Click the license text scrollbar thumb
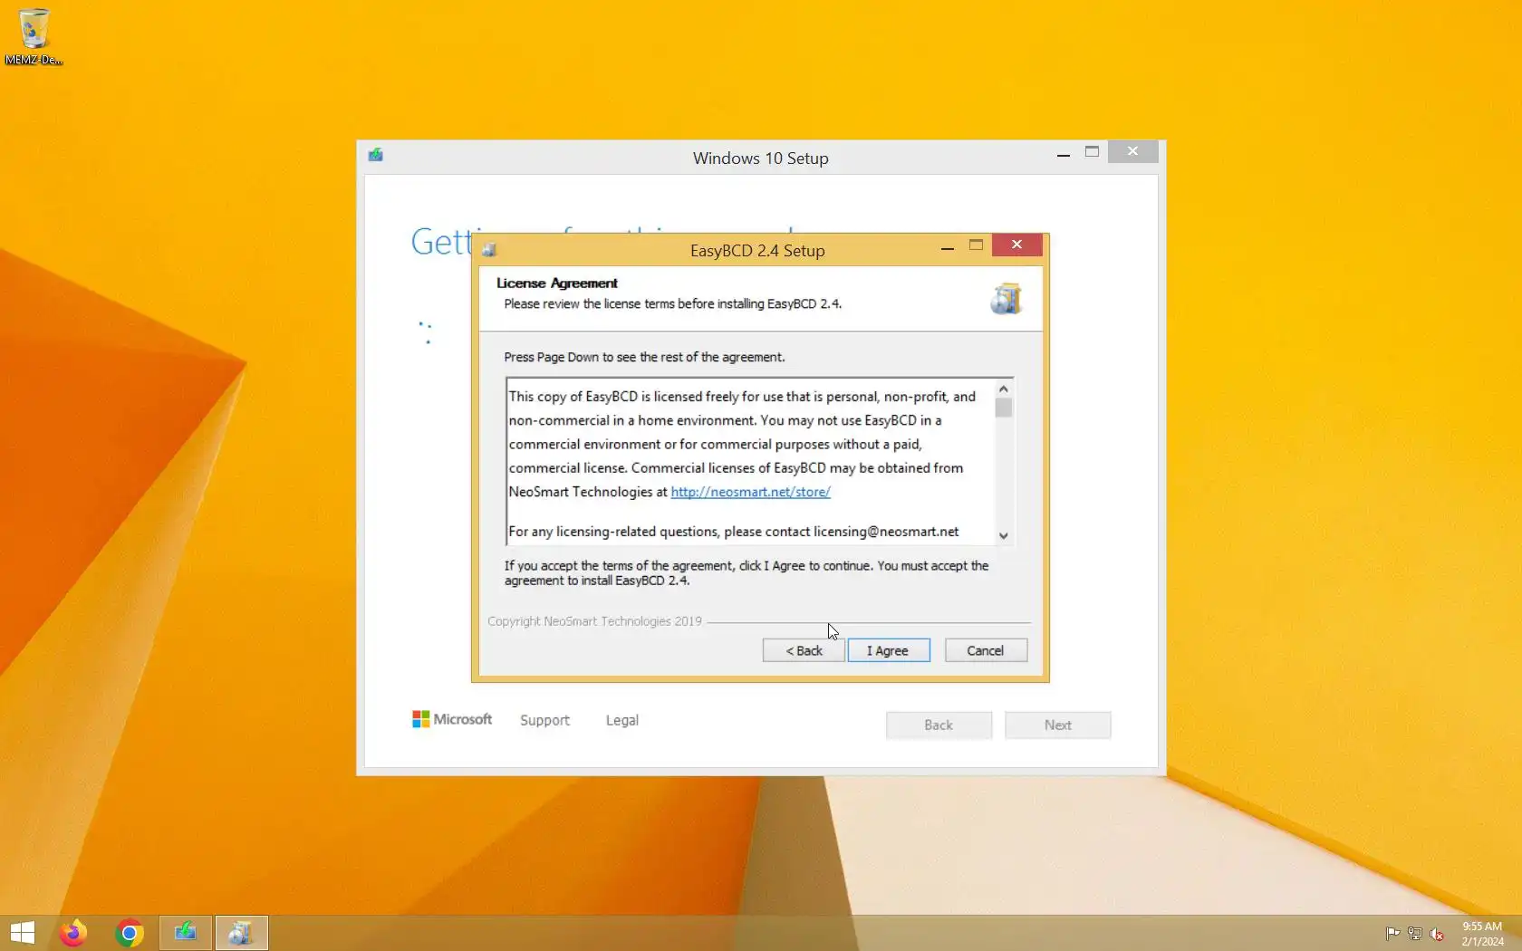 click(x=1003, y=408)
